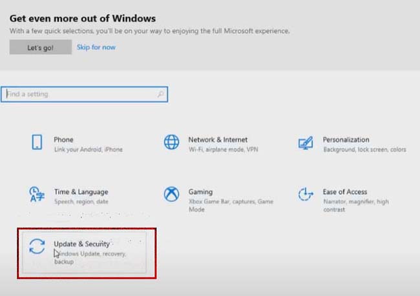This screenshot has height=296, width=420.
Task: Click 'Xbox Game Bar, captures' description
Action: (231, 205)
